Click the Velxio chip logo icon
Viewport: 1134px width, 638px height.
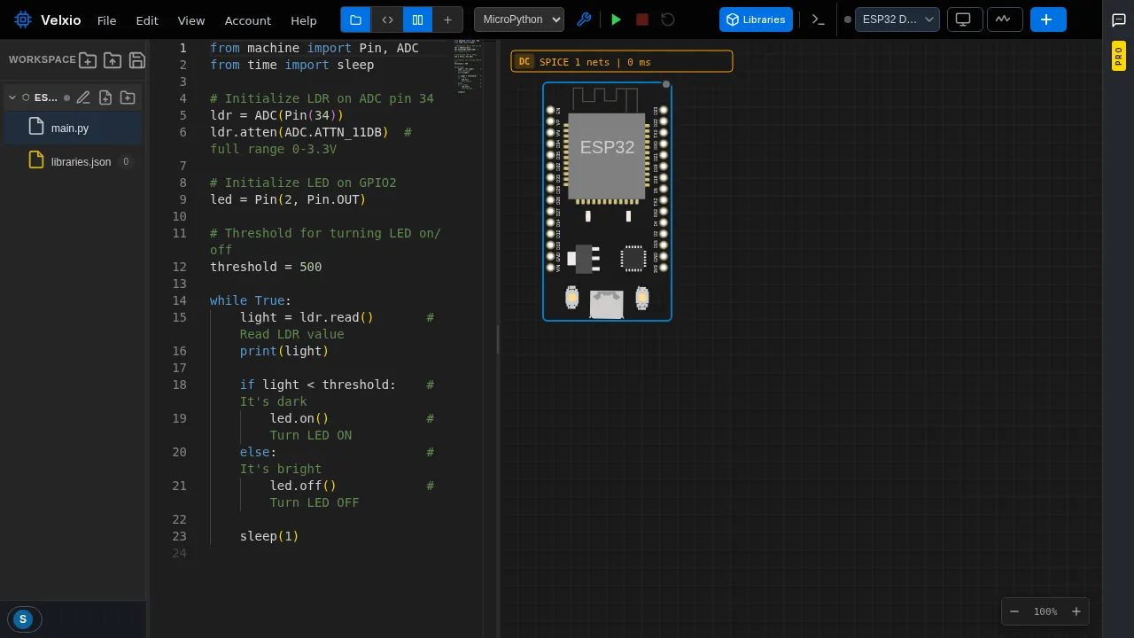tap(22, 19)
